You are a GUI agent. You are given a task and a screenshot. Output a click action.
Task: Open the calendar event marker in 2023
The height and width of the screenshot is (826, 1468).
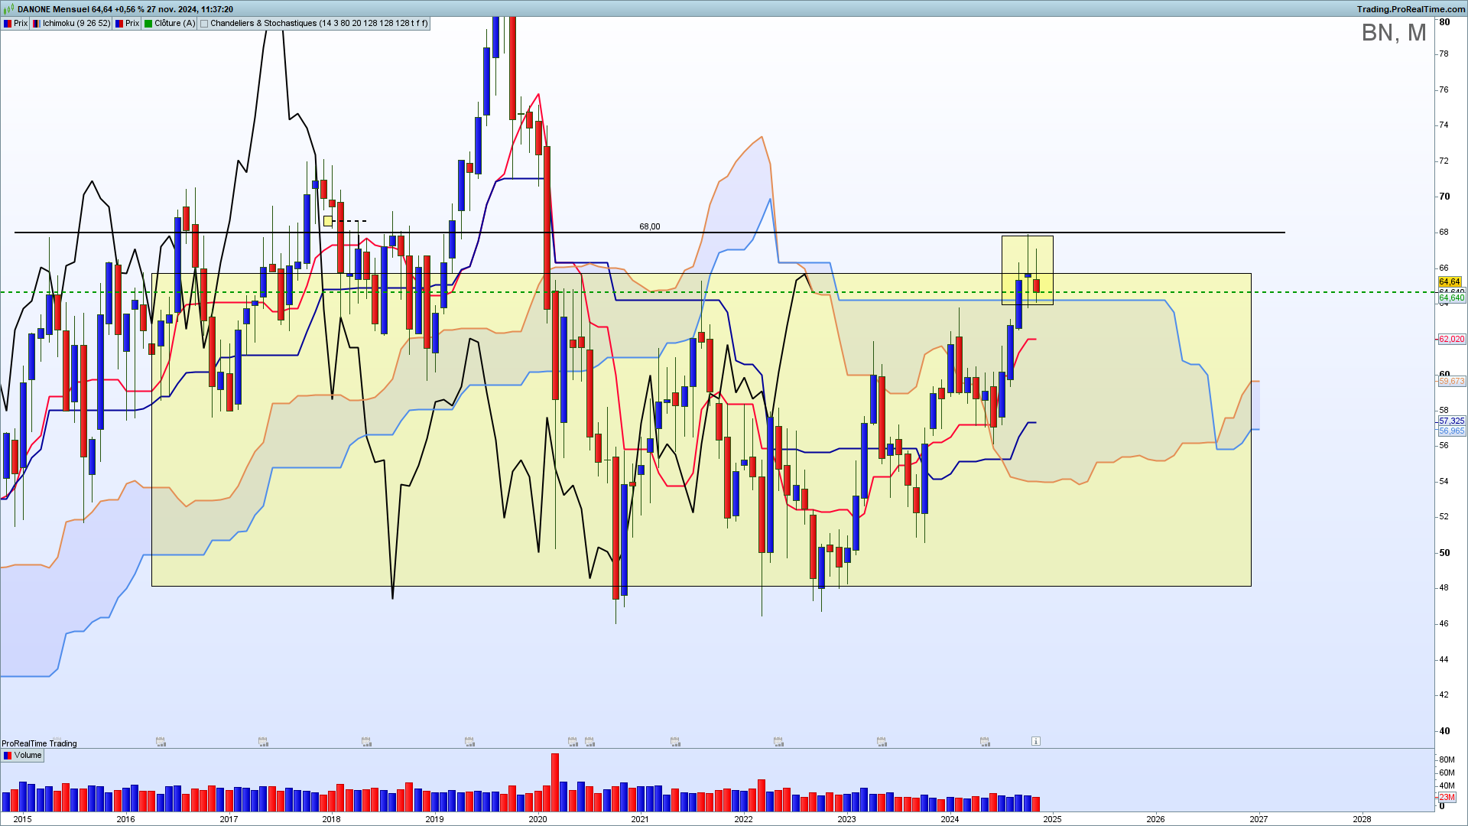(x=882, y=741)
